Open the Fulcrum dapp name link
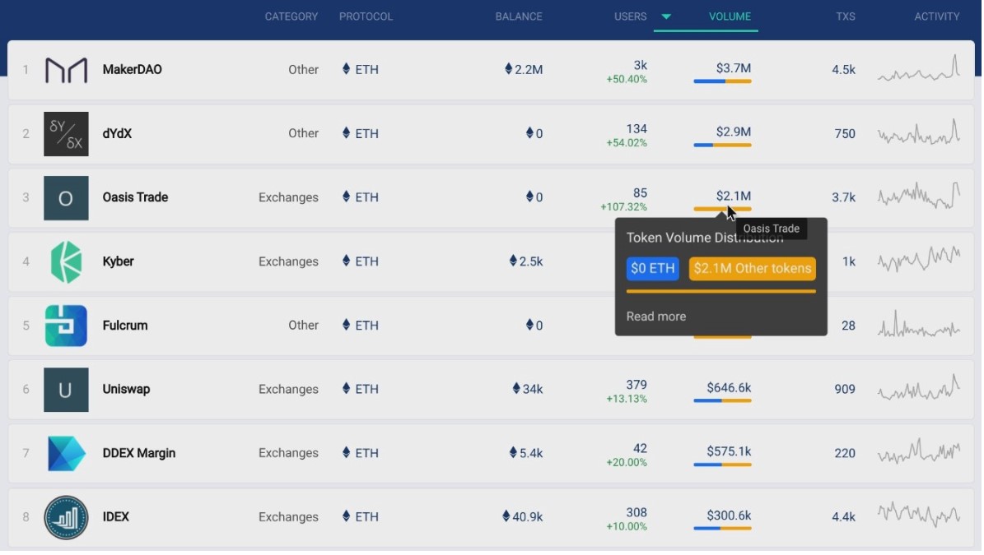Viewport: 984px width, 555px height. tap(125, 325)
